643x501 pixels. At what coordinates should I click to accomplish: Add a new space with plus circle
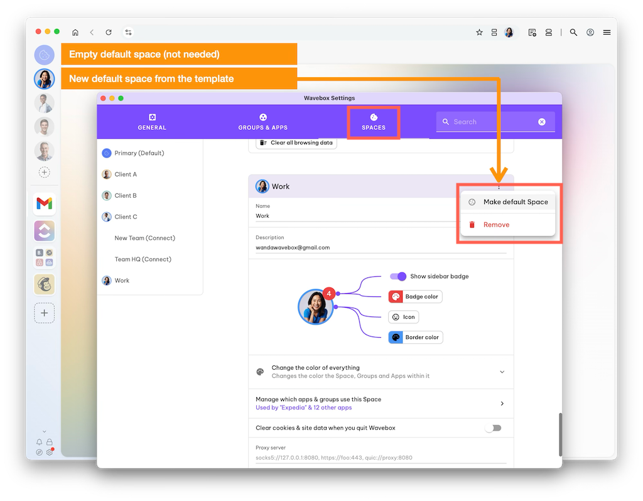(x=45, y=172)
